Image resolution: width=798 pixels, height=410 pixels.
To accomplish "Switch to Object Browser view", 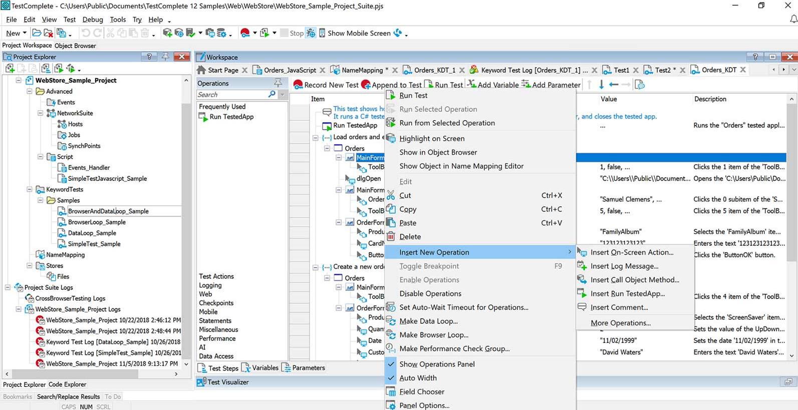I will (75, 46).
